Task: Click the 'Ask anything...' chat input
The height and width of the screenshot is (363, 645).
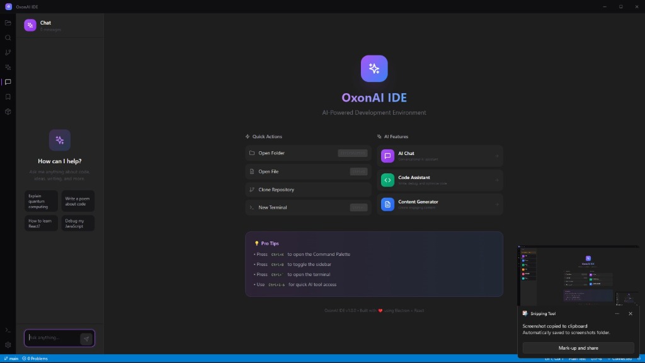Action: tap(53, 338)
